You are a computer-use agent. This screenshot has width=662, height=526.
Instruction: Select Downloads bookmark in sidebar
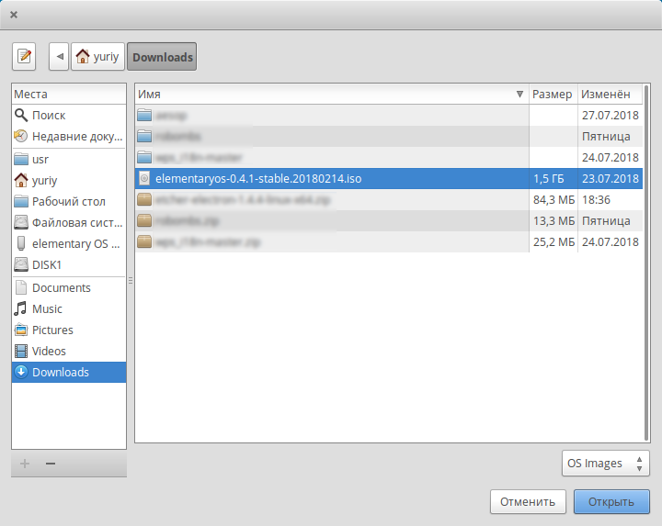click(x=69, y=372)
